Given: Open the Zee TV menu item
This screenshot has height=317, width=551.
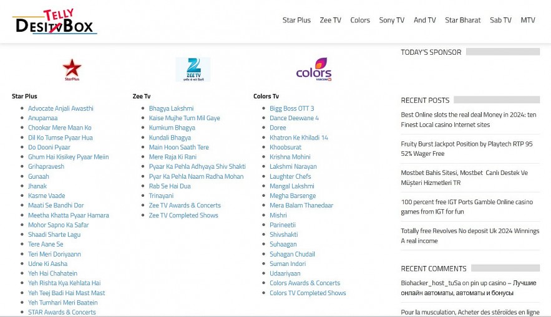Looking at the screenshot, I should [330, 20].
